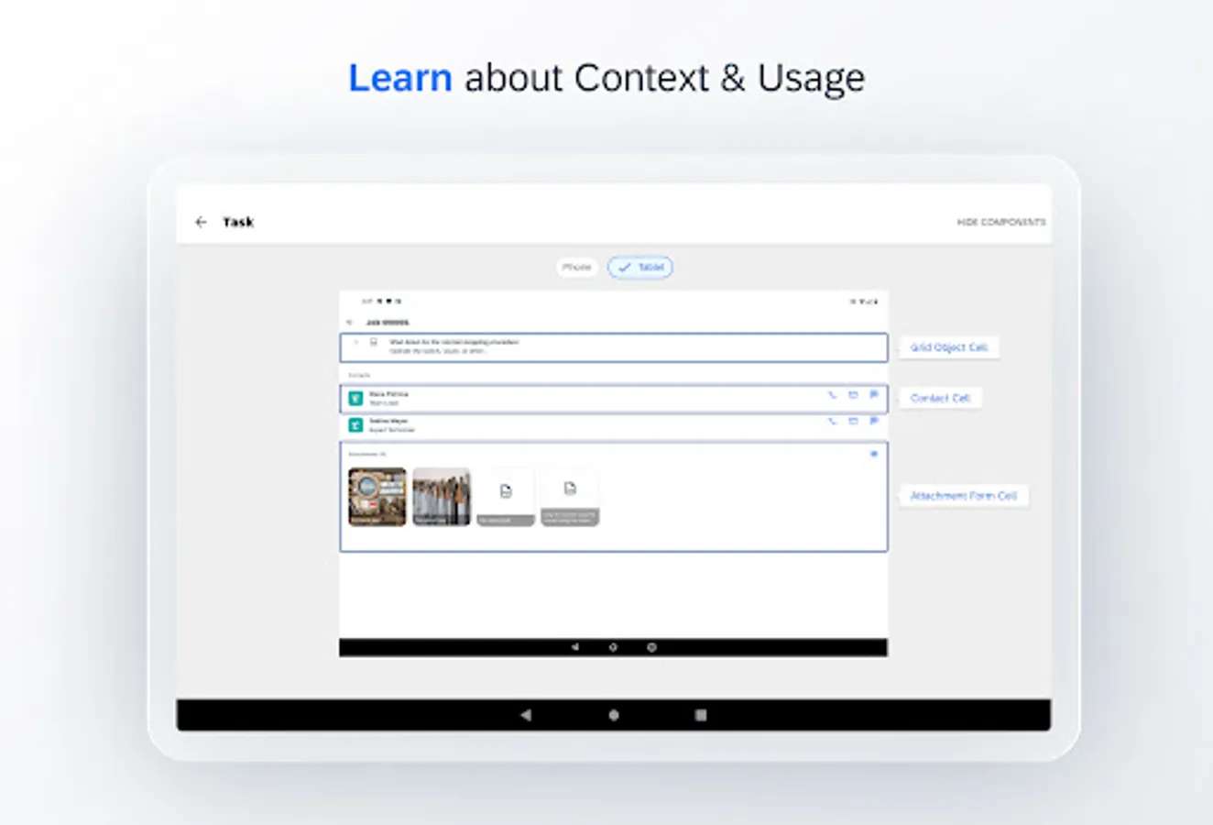Select the Tablet chip with checkmark

coord(640,267)
